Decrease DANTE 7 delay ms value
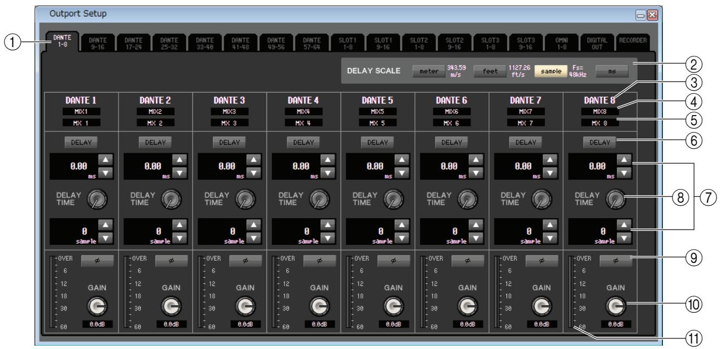 point(549,173)
